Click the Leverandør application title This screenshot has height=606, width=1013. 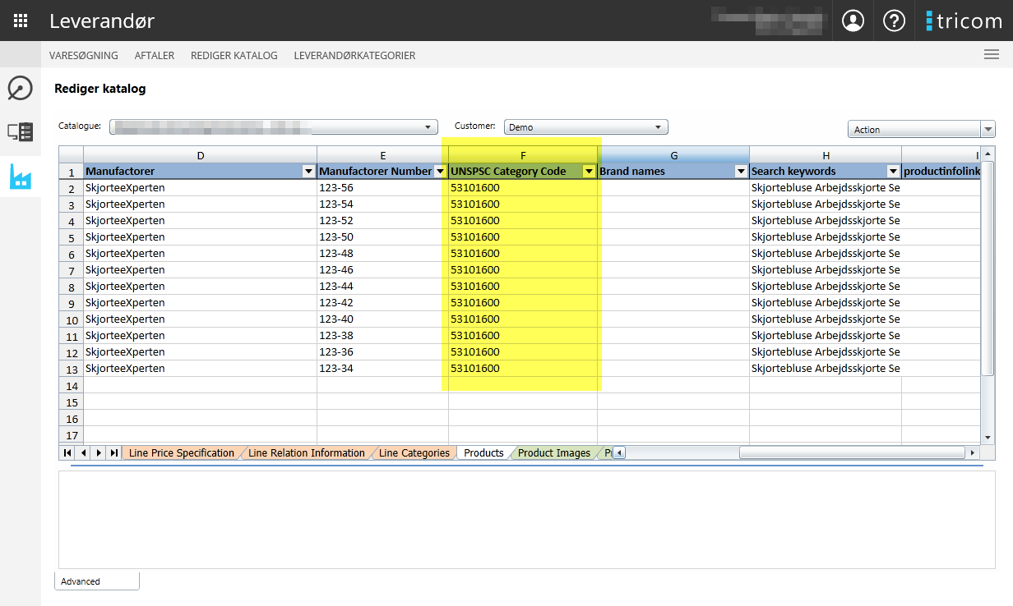tap(102, 21)
